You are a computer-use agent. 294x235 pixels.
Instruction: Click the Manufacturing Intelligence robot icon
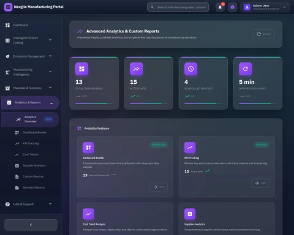point(7,72)
